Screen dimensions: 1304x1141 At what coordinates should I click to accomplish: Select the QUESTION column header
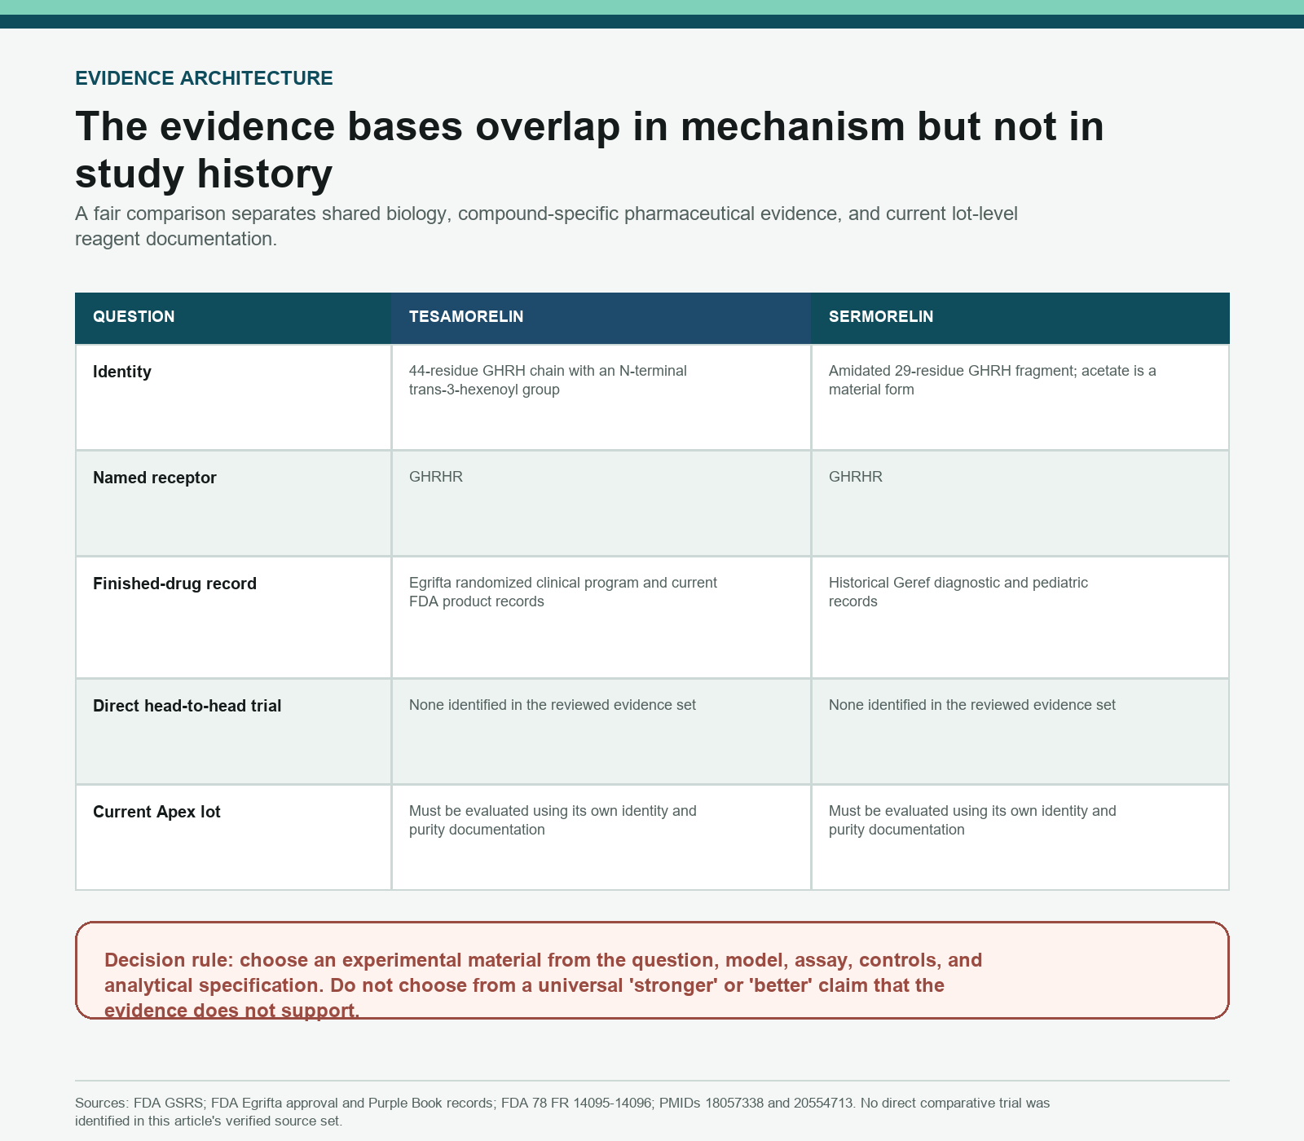tap(233, 318)
